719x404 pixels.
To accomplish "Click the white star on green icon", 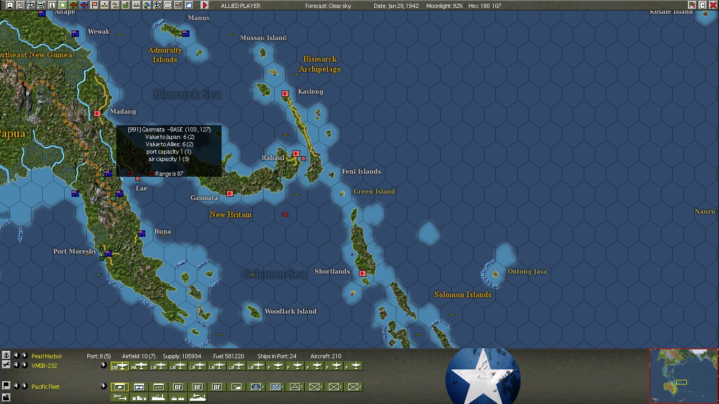I will pyautogui.click(x=63, y=5).
